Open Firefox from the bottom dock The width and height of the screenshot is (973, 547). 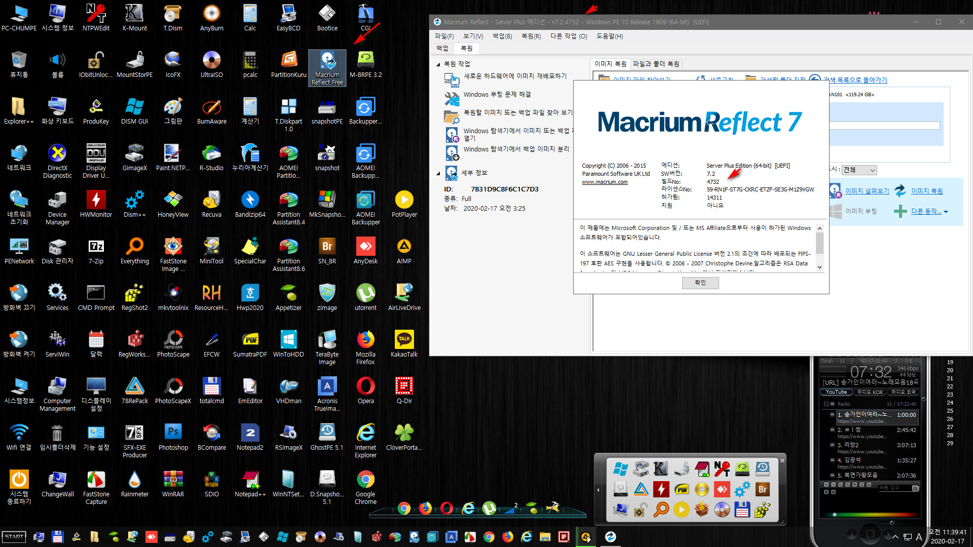pyautogui.click(x=425, y=508)
